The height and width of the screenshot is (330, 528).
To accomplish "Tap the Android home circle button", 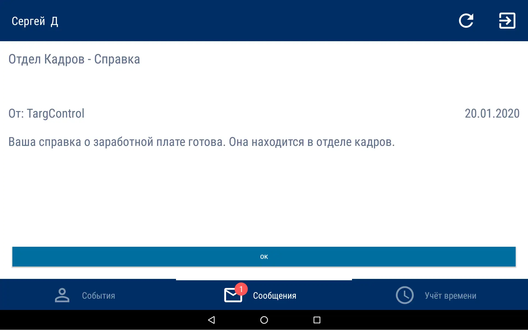I will click(x=264, y=320).
